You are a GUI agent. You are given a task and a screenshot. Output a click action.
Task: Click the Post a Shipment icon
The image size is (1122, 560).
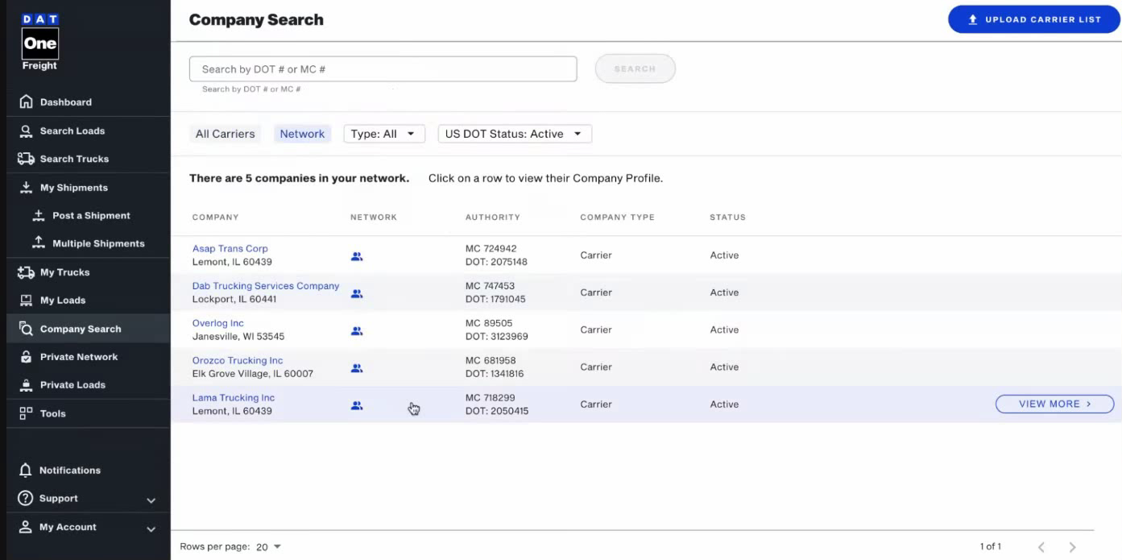pos(38,216)
